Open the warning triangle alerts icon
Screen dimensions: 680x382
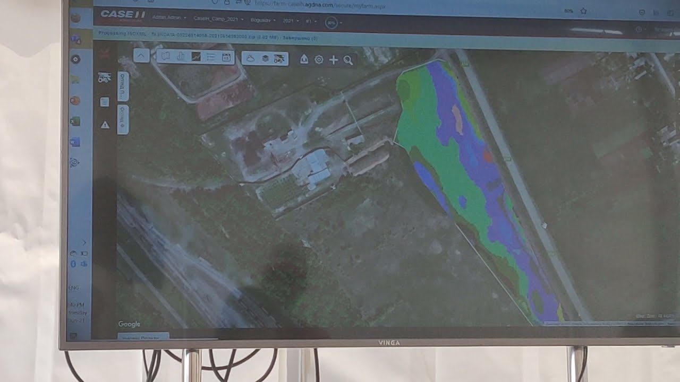pyautogui.click(x=105, y=125)
